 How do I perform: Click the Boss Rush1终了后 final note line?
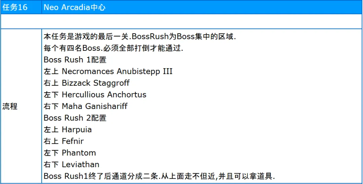click(159, 176)
